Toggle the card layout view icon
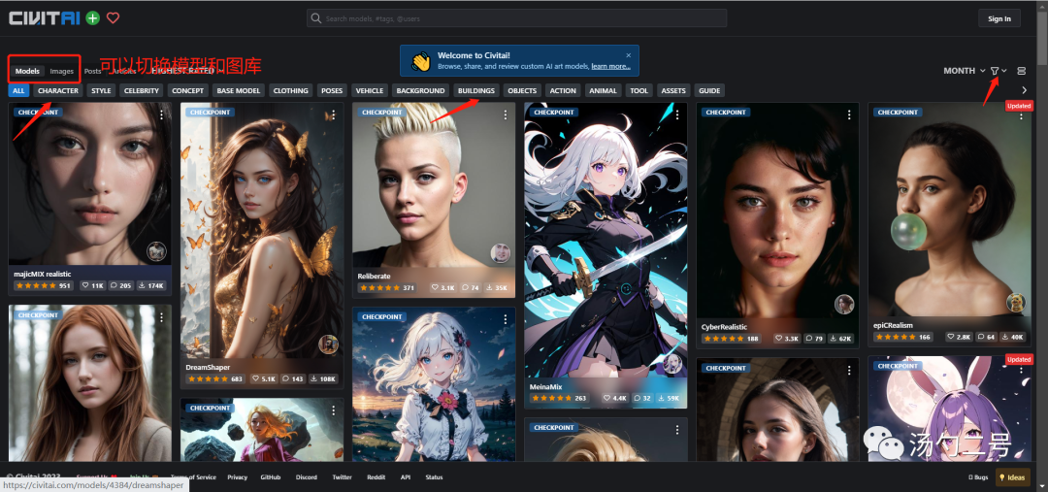Screen dimensions: 1048x492 pos(1021,71)
